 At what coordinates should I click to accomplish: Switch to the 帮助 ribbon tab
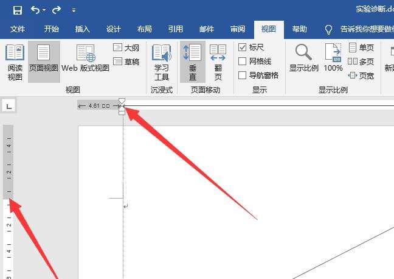tap(300, 29)
